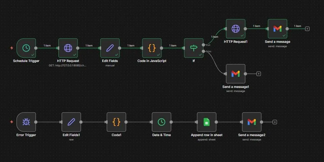Click the Send a message2 label text
The height and width of the screenshot is (162, 324).
point(252,135)
